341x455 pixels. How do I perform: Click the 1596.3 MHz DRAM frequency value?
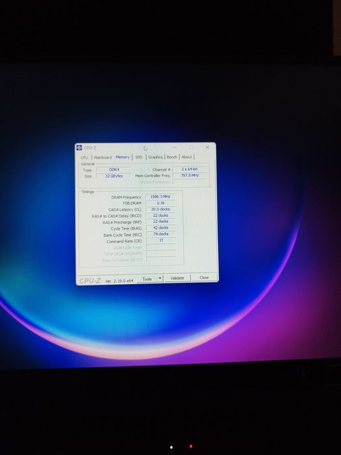pyautogui.click(x=160, y=197)
